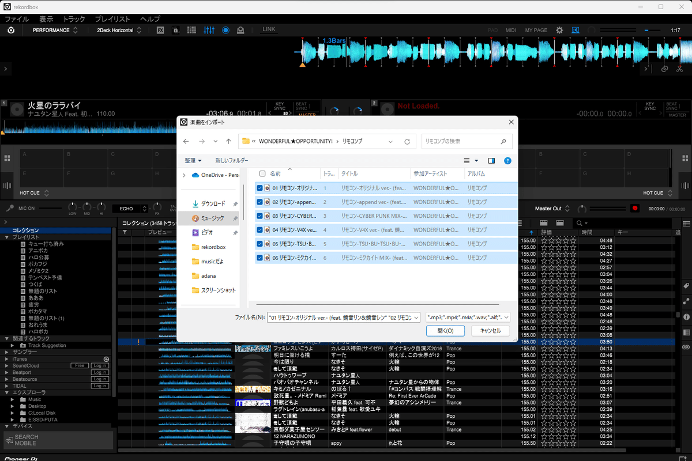The image size is (692, 461).
Task: Open preferences with the gear icon
Action: click(559, 30)
